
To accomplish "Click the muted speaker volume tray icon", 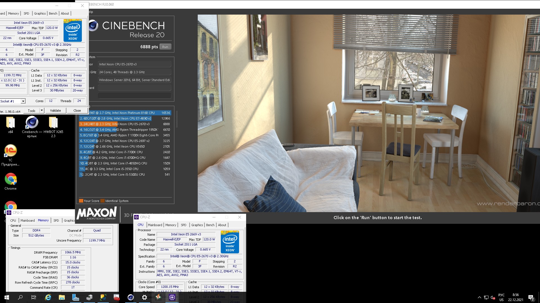I will tap(493, 297).
